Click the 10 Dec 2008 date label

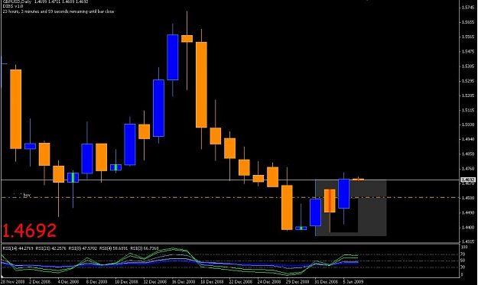tap(126, 282)
